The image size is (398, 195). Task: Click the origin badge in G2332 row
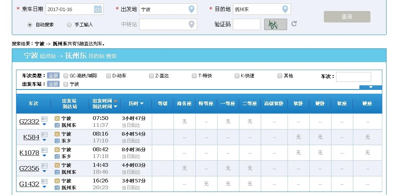click(x=57, y=118)
